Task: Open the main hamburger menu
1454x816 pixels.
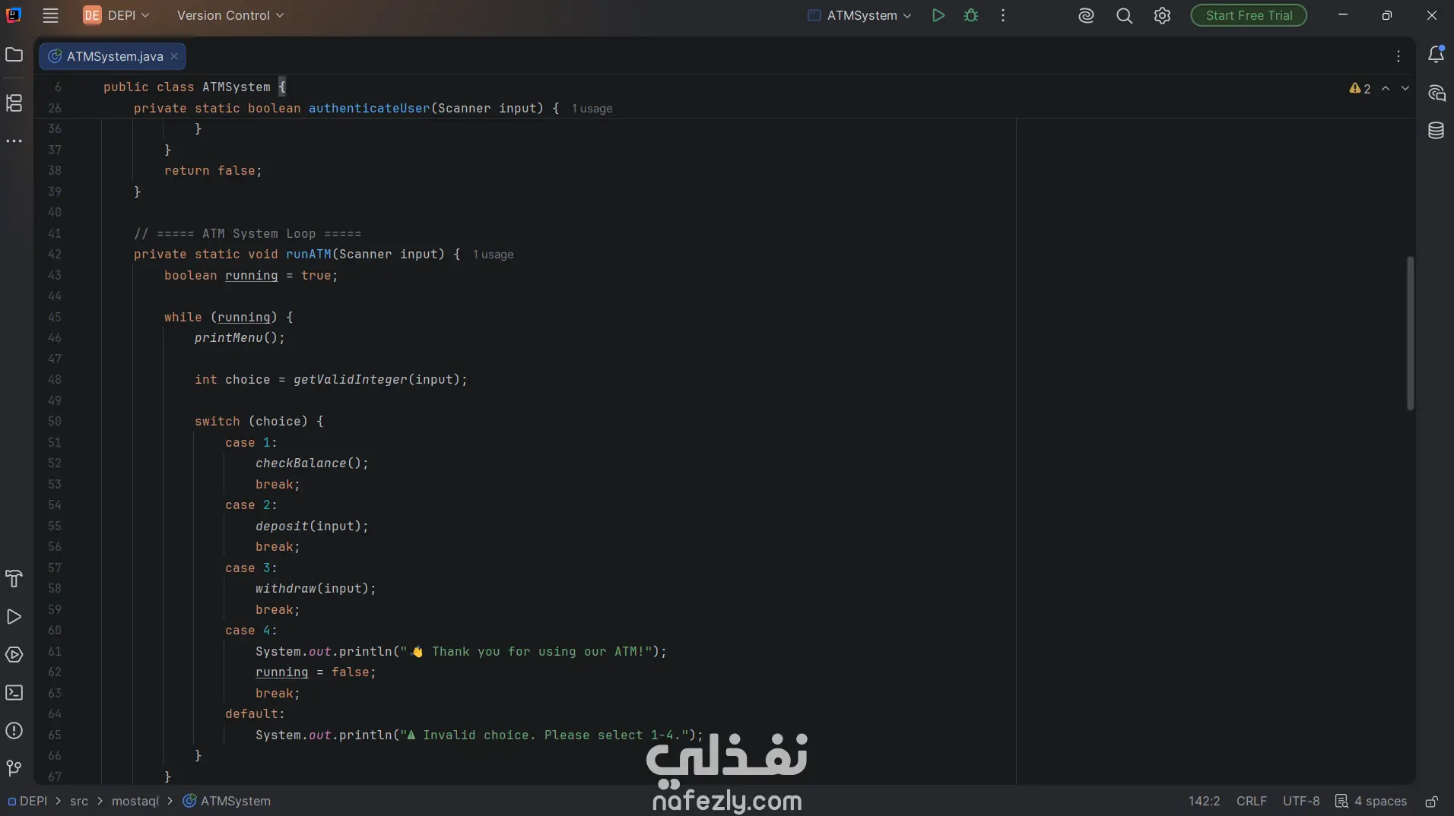Action: [50, 15]
